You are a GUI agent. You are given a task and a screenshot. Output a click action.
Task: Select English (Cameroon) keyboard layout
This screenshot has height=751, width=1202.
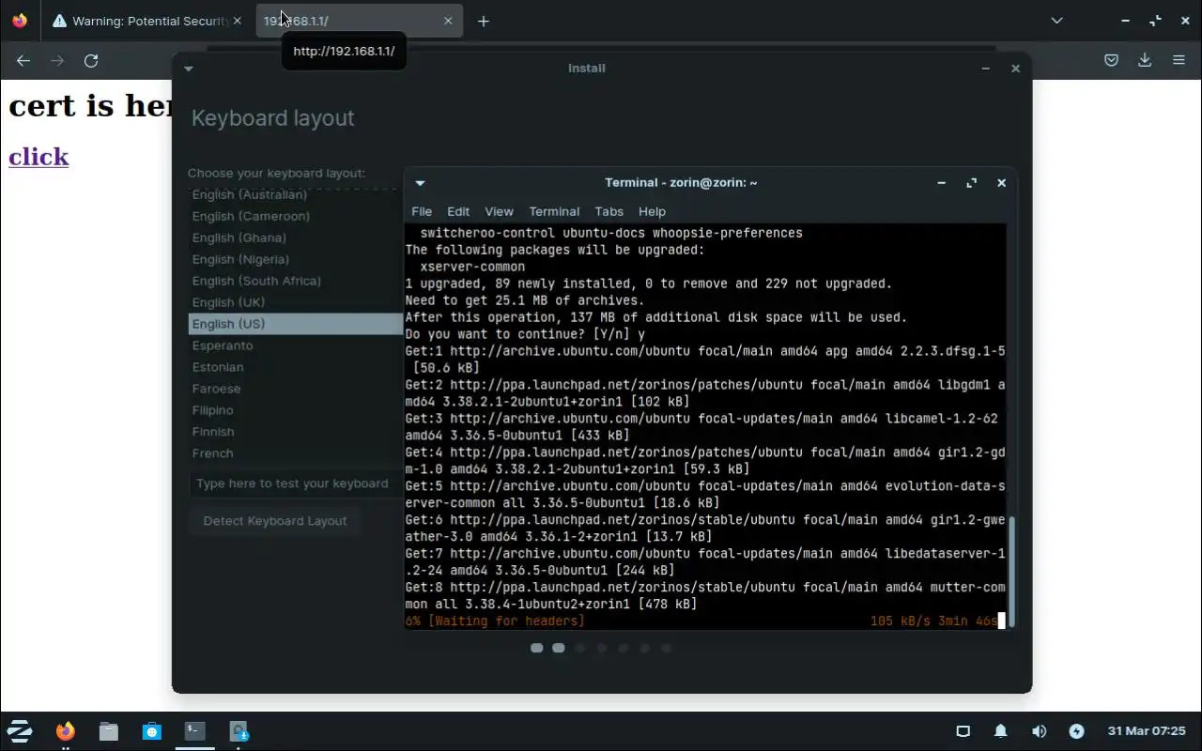296,216
